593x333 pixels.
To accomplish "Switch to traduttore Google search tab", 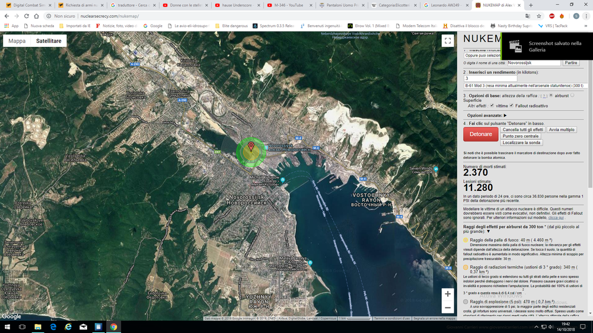I will coord(133,5).
